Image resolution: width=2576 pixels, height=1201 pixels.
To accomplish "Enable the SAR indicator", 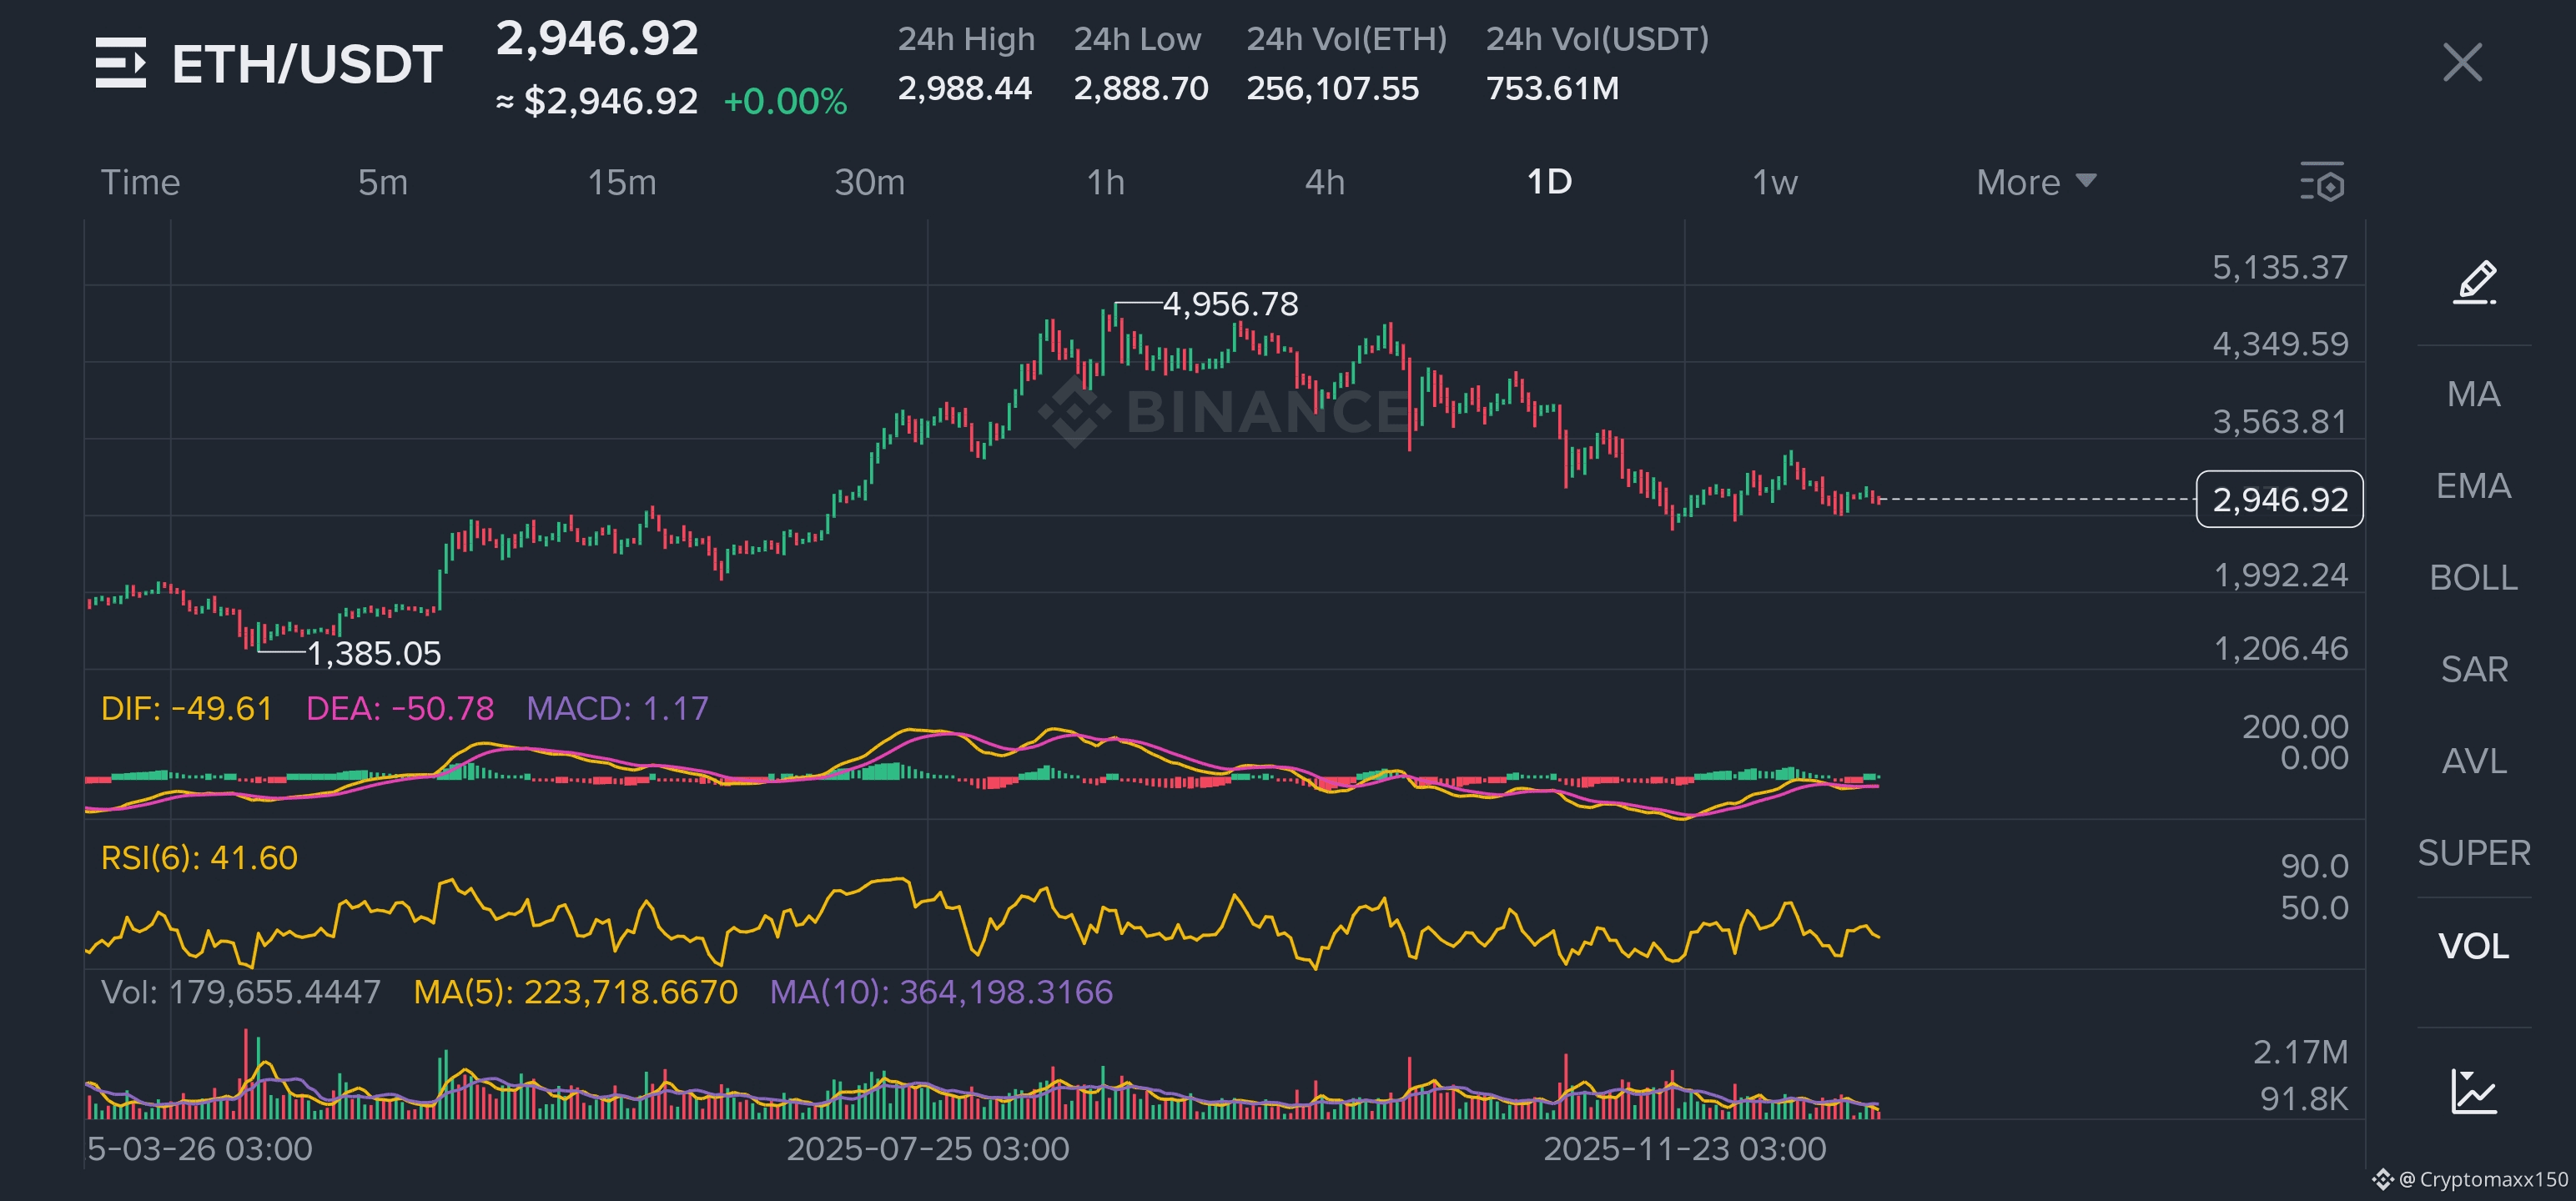I will click(x=2474, y=669).
